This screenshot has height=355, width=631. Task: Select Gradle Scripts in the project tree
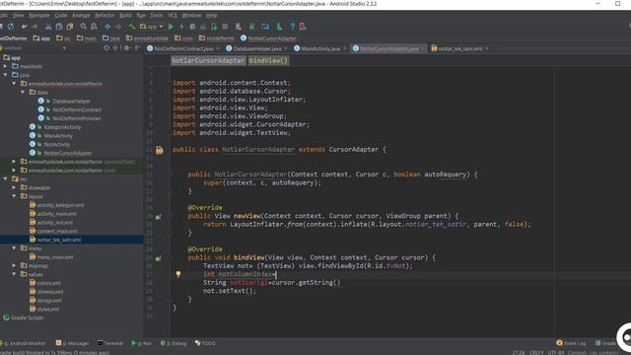point(27,318)
